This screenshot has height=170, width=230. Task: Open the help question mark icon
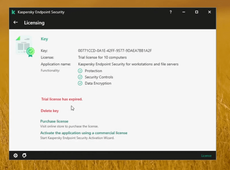pos(171,12)
